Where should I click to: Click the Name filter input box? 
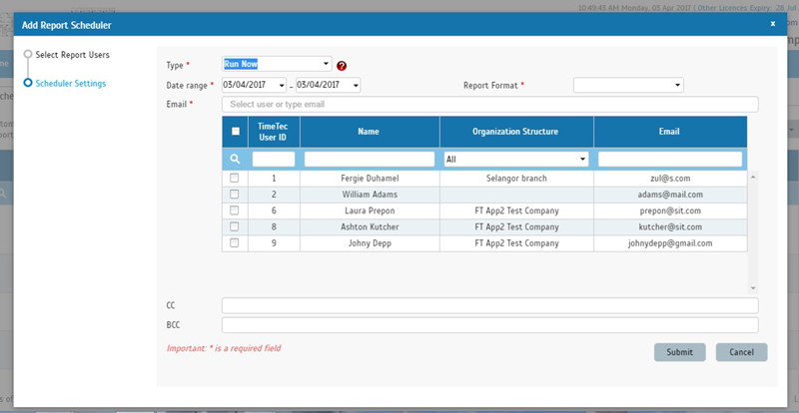click(x=370, y=160)
